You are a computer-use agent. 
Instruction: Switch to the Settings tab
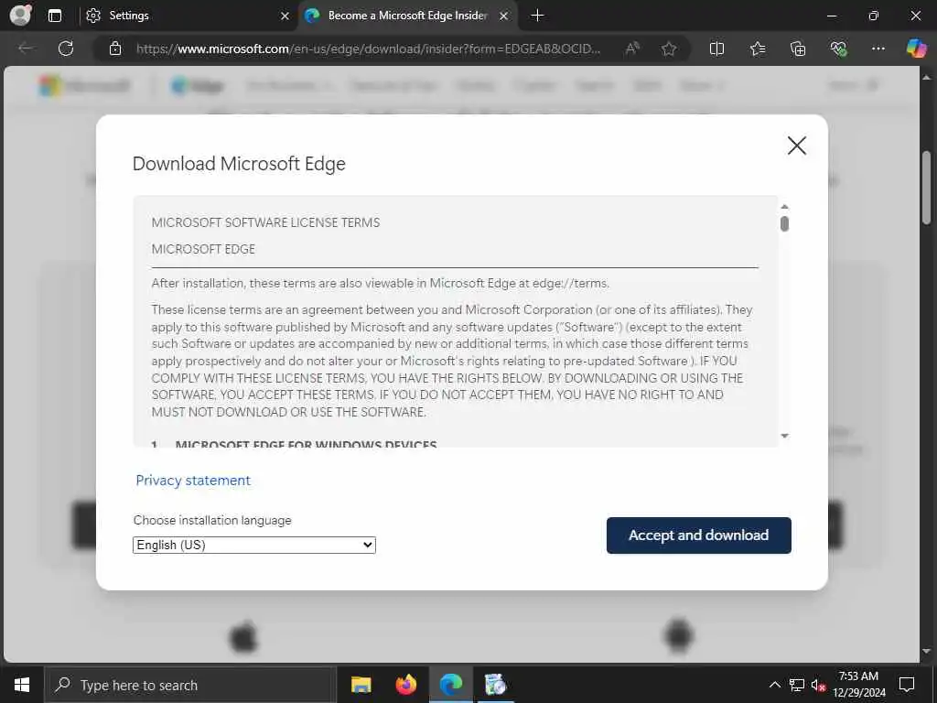pyautogui.click(x=179, y=16)
